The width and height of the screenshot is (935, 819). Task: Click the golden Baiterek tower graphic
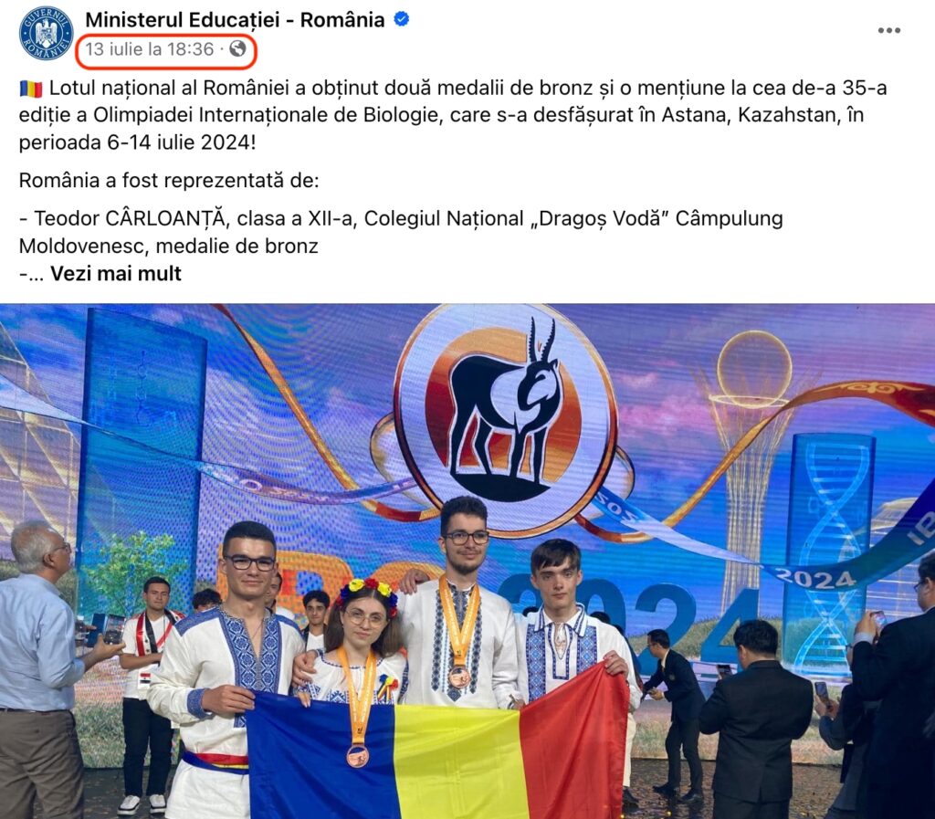(752, 451)
